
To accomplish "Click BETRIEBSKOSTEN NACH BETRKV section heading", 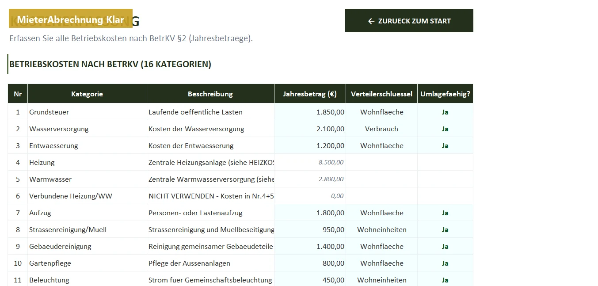I will pyautogui.click(x=110, y=64).
